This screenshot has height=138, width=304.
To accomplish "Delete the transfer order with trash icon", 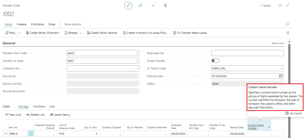I will point(165,6).
